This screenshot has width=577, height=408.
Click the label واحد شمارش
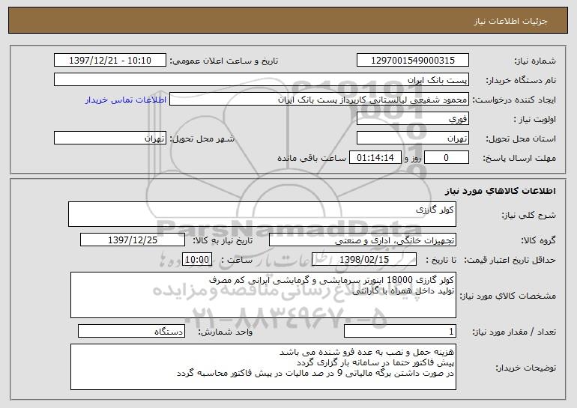[x=226, y=332]
